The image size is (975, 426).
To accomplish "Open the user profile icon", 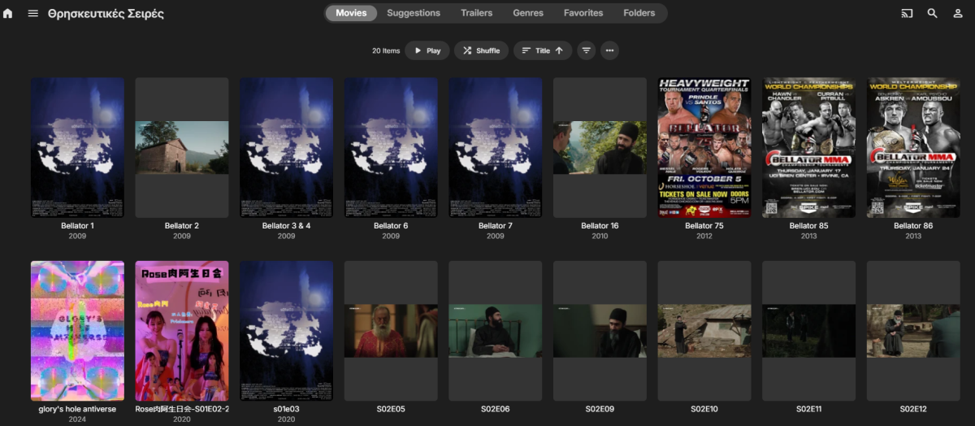I will click(x=958, y=14).
